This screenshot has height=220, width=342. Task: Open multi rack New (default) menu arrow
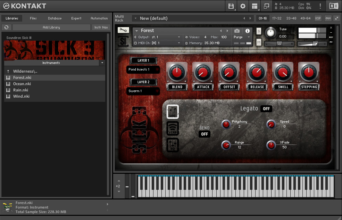click(135, 18)
